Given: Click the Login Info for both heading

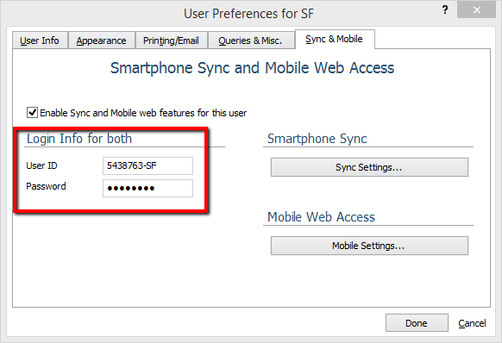Looking at the screenshot, I should 79,139.
